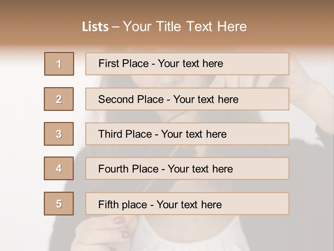
Task: Select the number 4 square
Action: [x=59, y=168]
